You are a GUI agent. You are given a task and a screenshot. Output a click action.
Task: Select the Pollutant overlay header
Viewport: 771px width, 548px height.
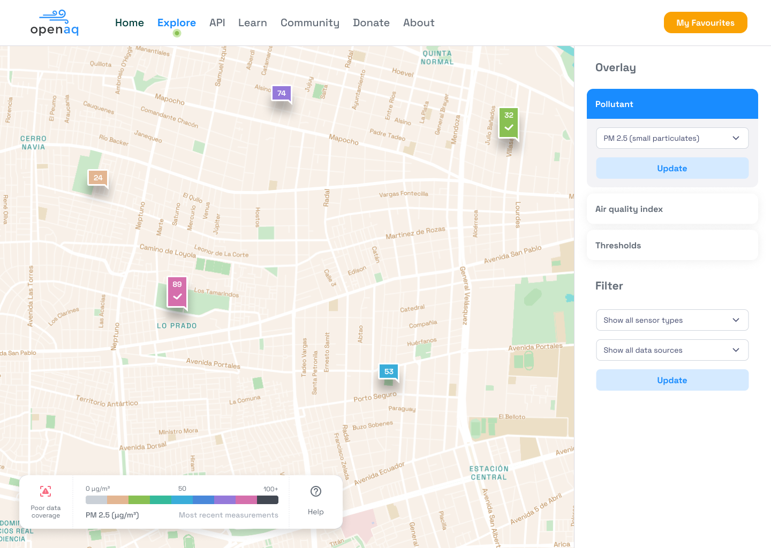pyautogui.click(x=672, y=104)
